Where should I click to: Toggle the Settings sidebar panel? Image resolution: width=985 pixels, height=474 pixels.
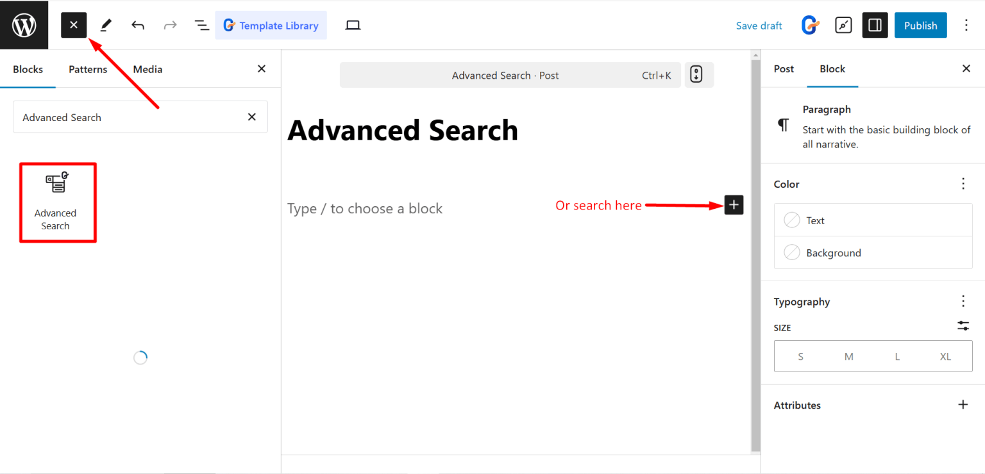(875, 25)
